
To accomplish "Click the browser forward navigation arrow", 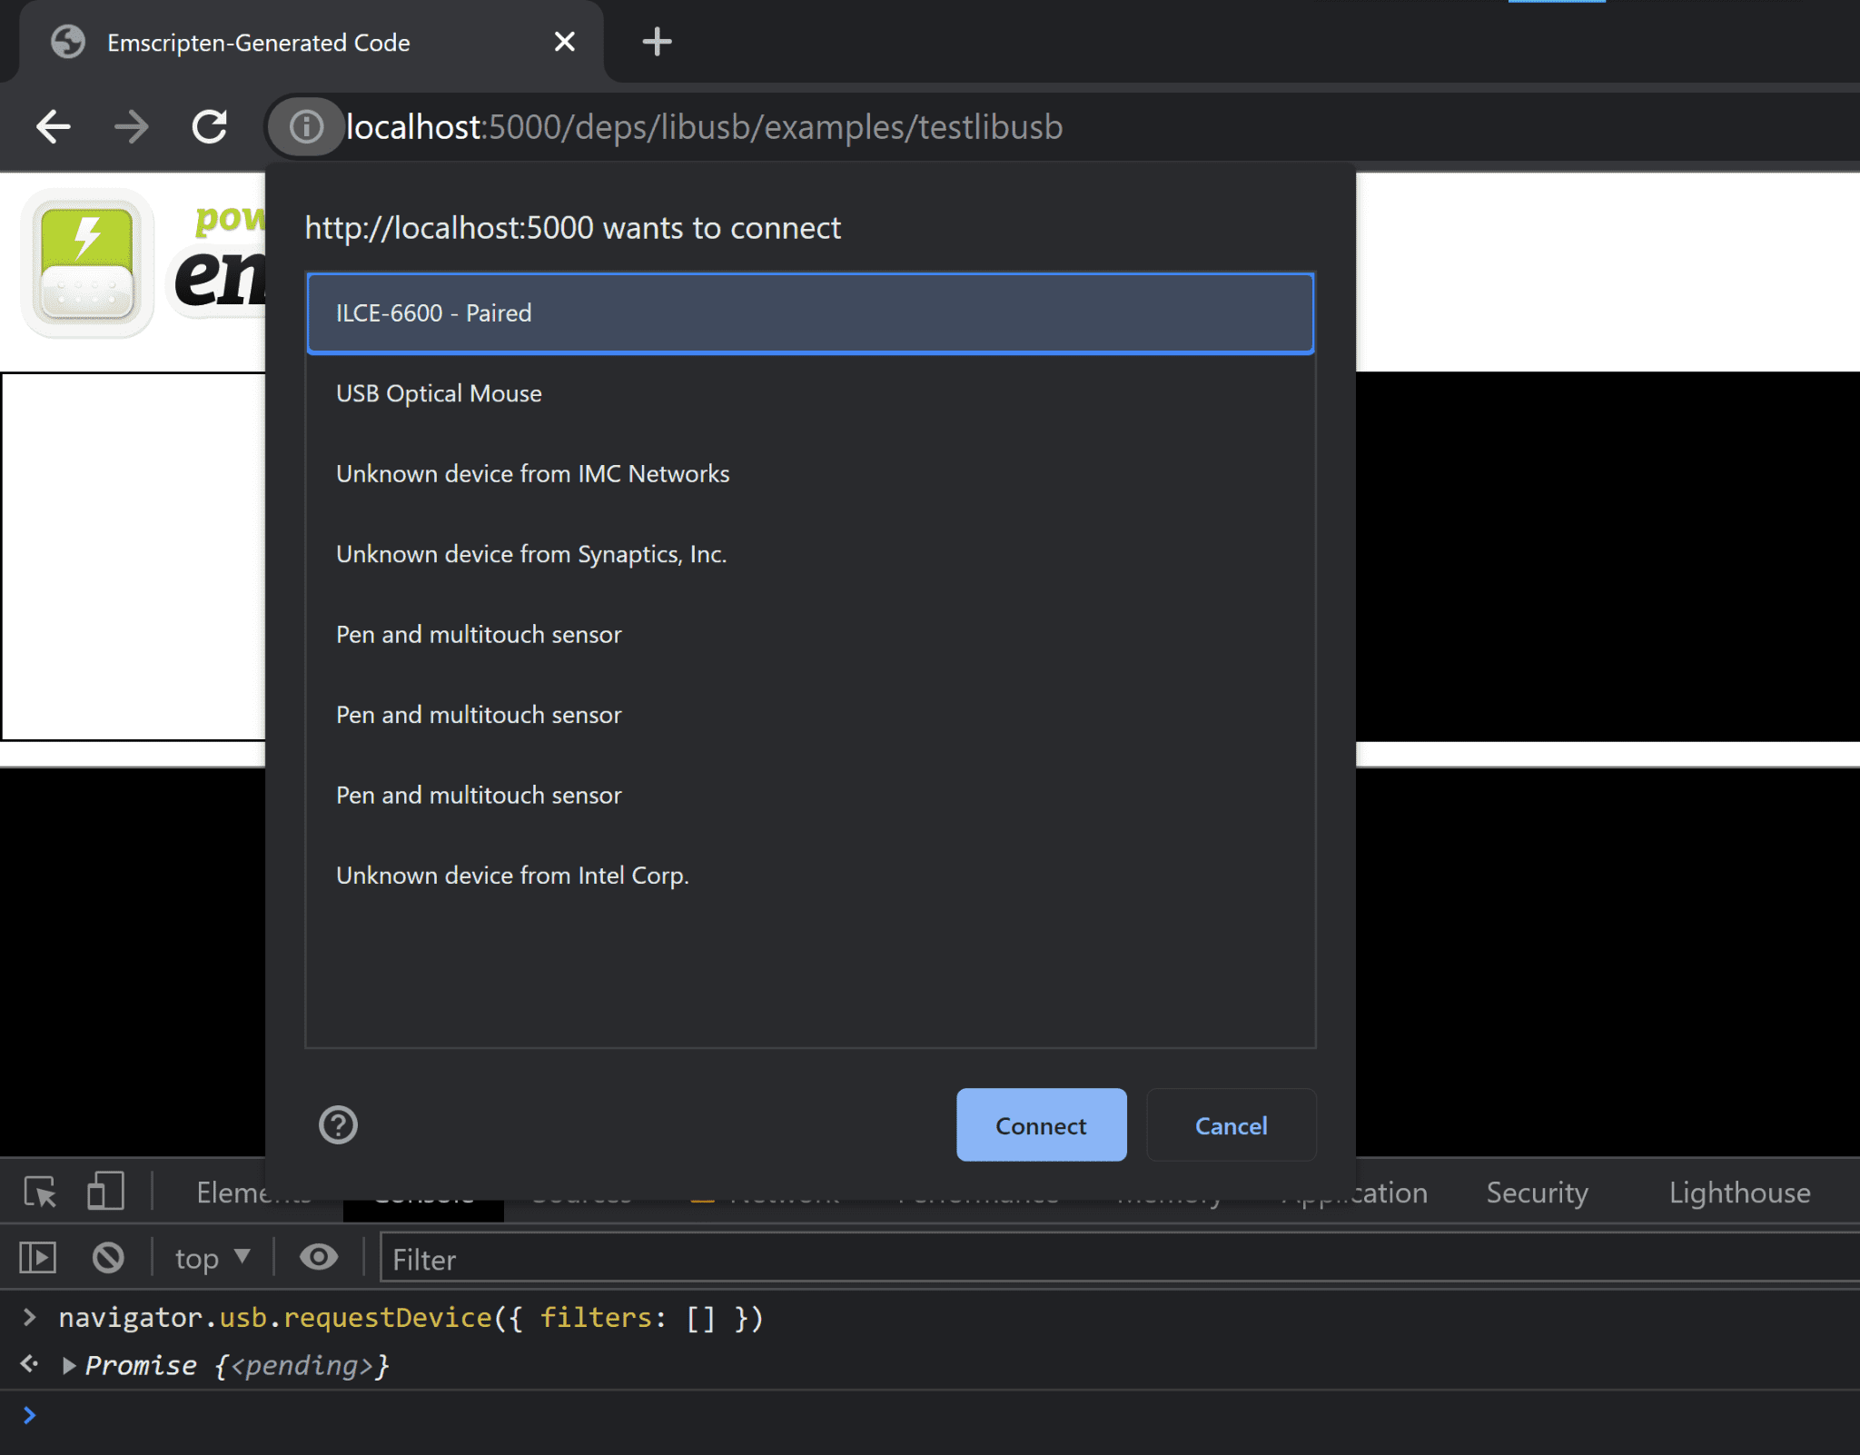I will tap(133, 127).
